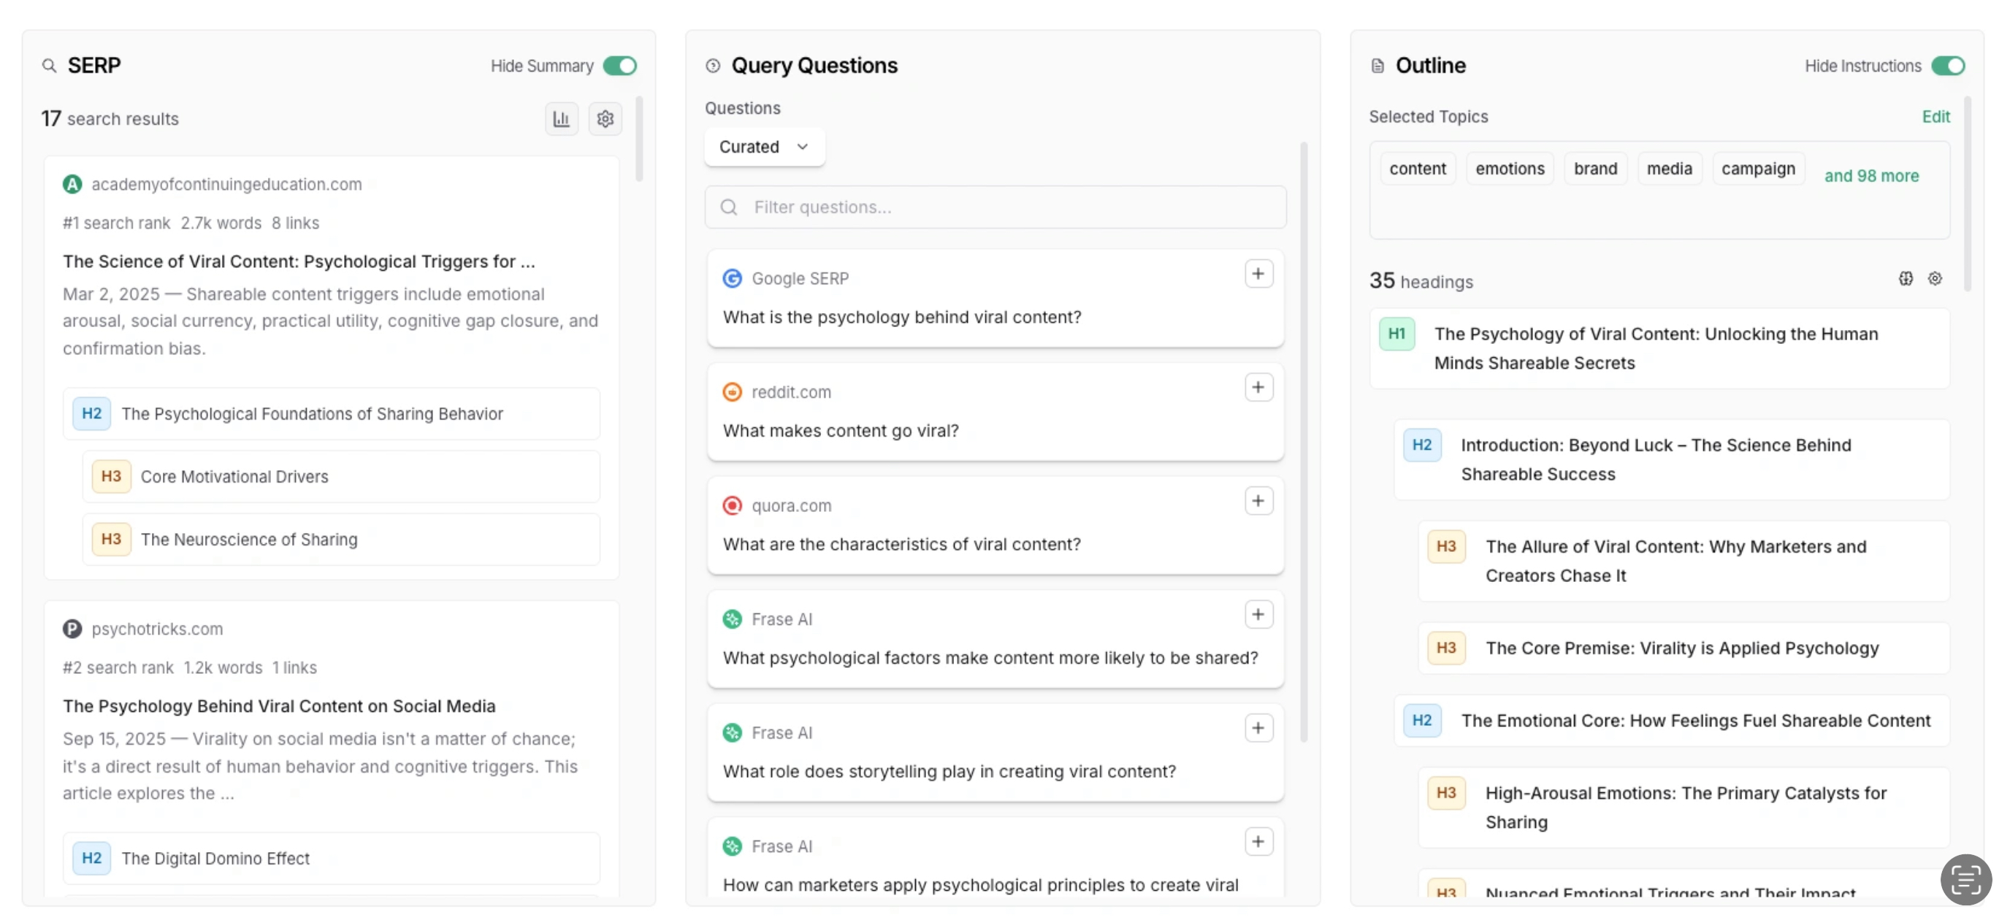Select the 'content' topic chip
Screen dimensions: 2010x920
1417,169
